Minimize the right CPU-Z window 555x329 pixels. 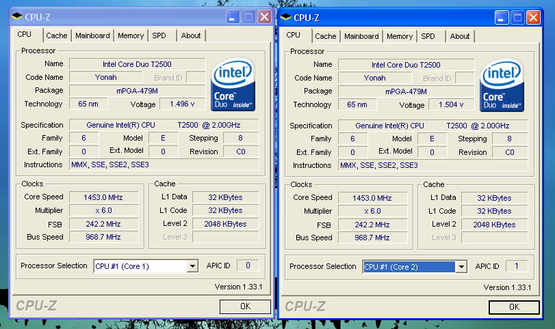pyautogui.click(x=502, y=17)
